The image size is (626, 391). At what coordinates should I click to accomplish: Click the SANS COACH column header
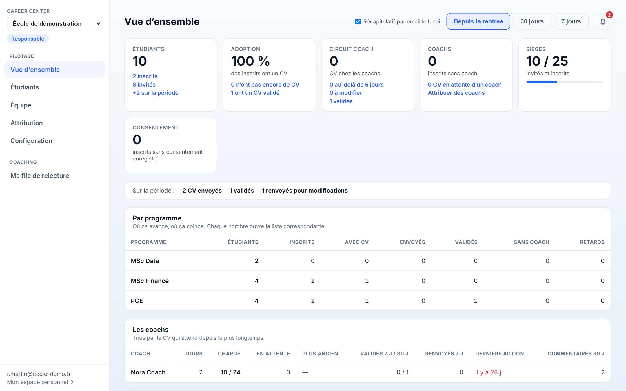coord(531,242)
